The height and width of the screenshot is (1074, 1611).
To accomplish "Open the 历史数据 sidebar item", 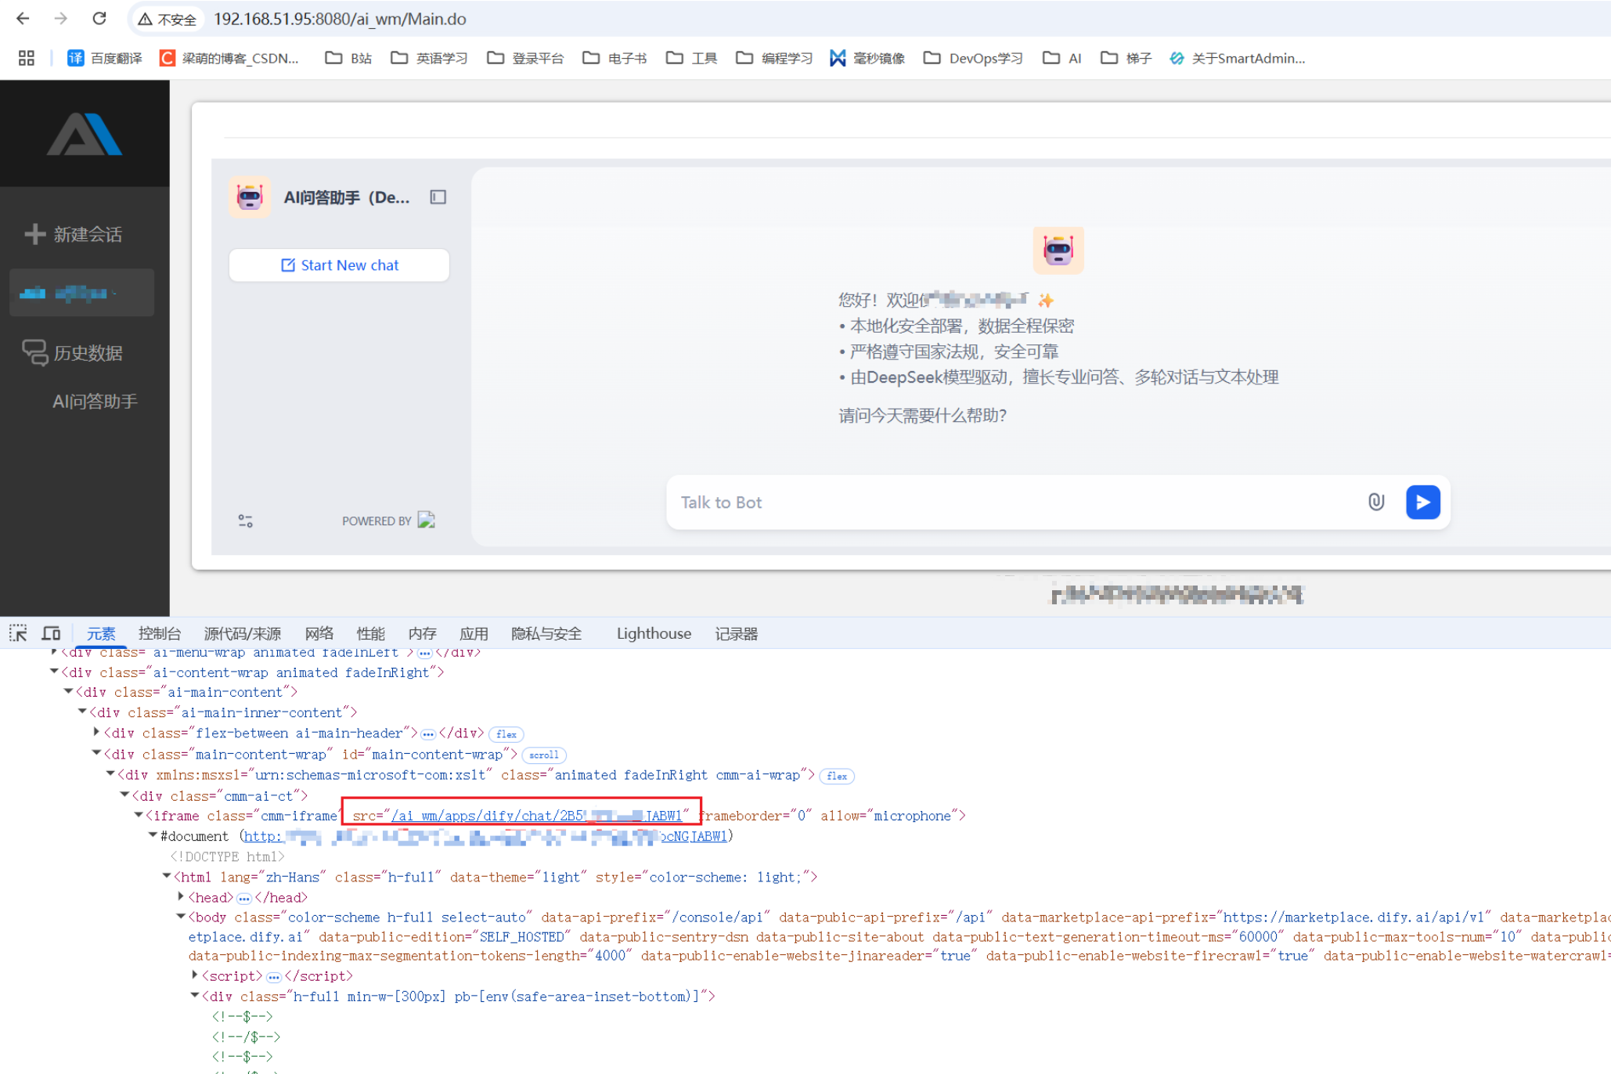I will [x=88, y=353].
